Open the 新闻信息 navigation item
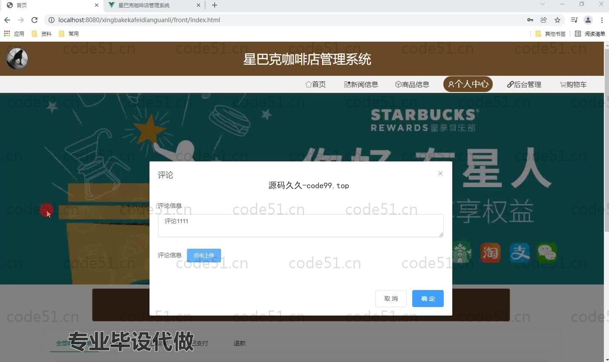The image size is (609, 362). [361, 84]
